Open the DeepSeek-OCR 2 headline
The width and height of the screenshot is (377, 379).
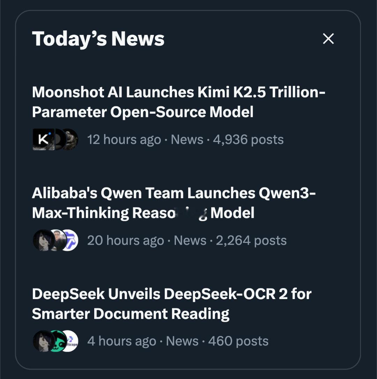coord(171,304)
